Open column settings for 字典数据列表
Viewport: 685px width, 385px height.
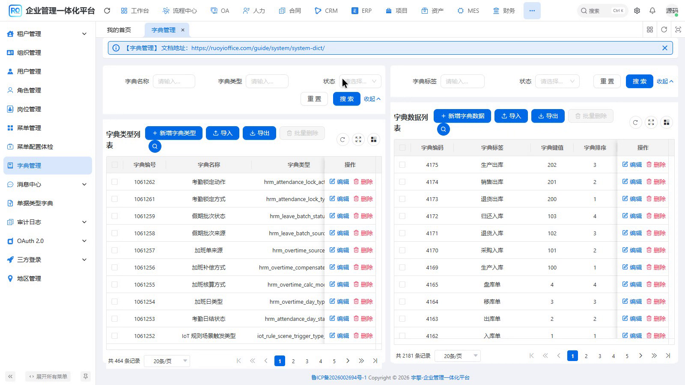coord(667,122)
